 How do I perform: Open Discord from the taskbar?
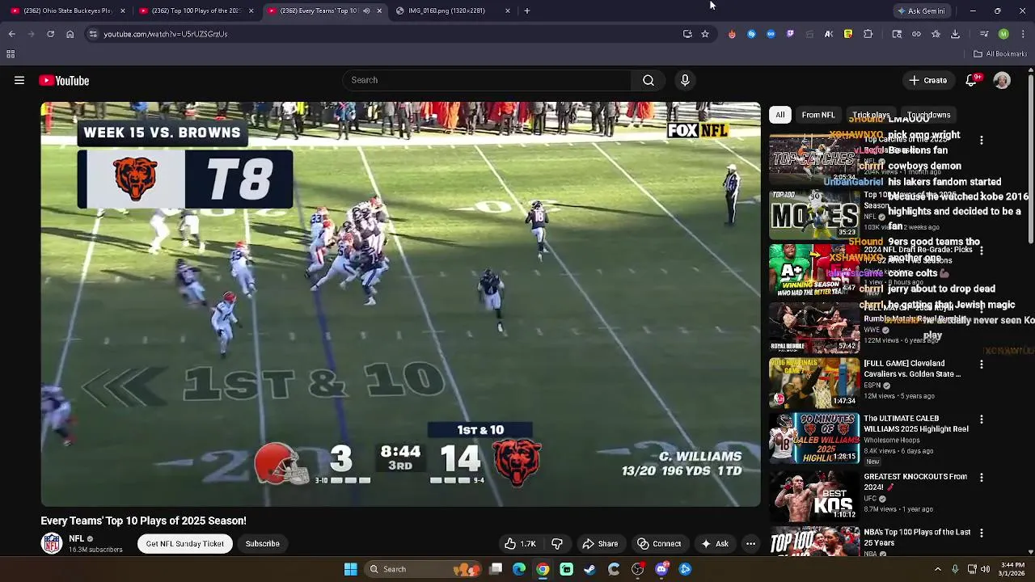click(661, 569)
